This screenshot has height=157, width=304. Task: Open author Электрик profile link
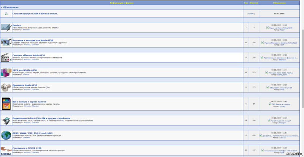coord(282,123)
